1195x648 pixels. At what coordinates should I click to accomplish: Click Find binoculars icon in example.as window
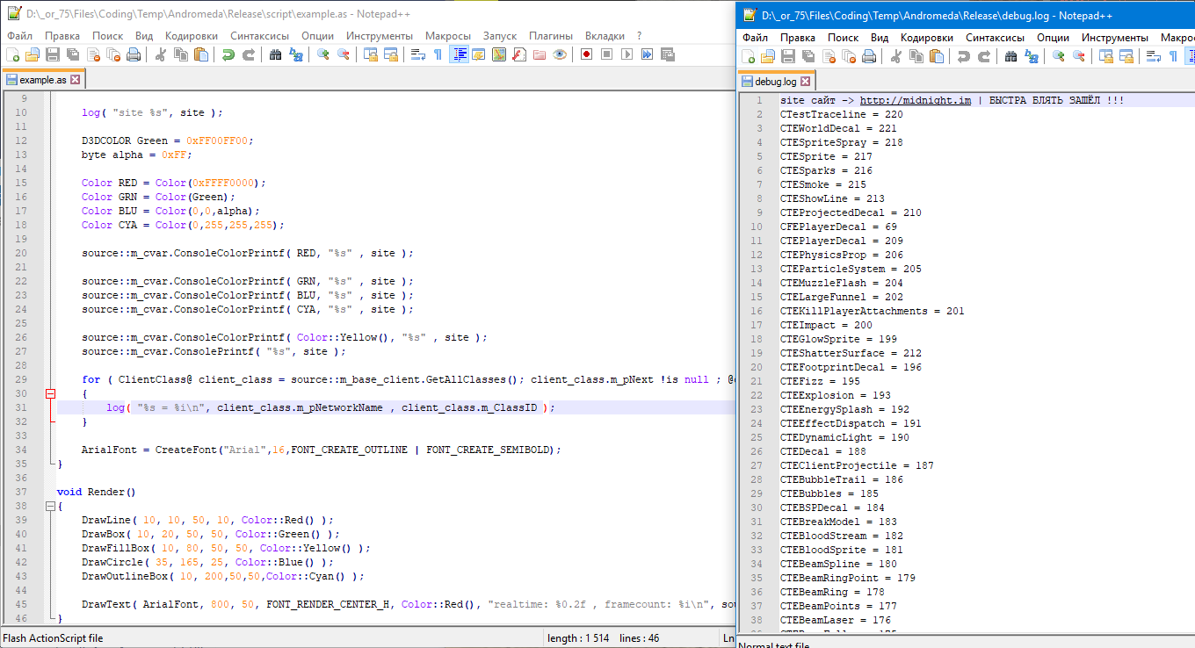click(x=276, y=54)
